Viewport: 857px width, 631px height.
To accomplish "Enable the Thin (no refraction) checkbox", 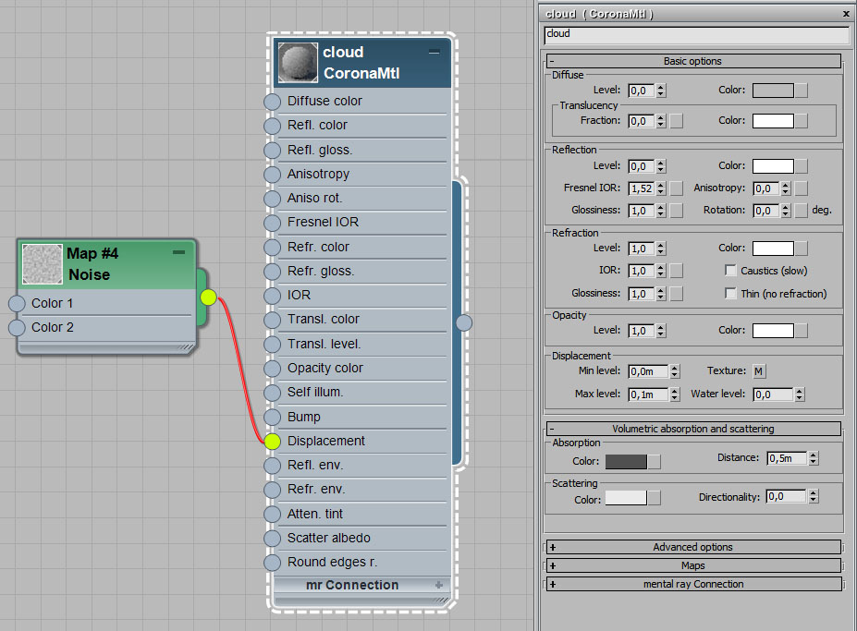I will tap(731, 294).
